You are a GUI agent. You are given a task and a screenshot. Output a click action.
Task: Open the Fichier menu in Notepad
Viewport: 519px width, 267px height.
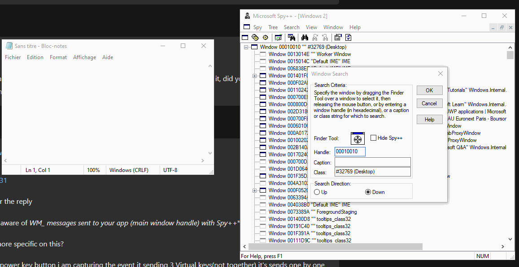[13, 57]
